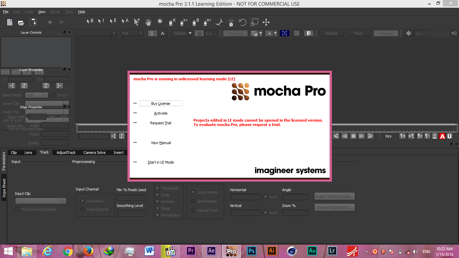This screenshot has height=258, width=459.
Task: Select the Luminance radio button
Action: coord(82,201)
